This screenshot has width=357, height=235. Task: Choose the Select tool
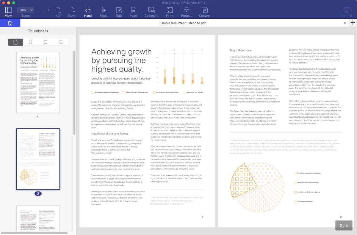[104, 12]
